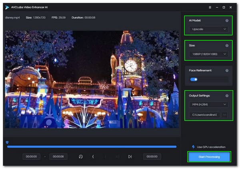Open the AI Model Upscale dropdown
The height and width of the screenshot is (169, 240).
(208, 29)
